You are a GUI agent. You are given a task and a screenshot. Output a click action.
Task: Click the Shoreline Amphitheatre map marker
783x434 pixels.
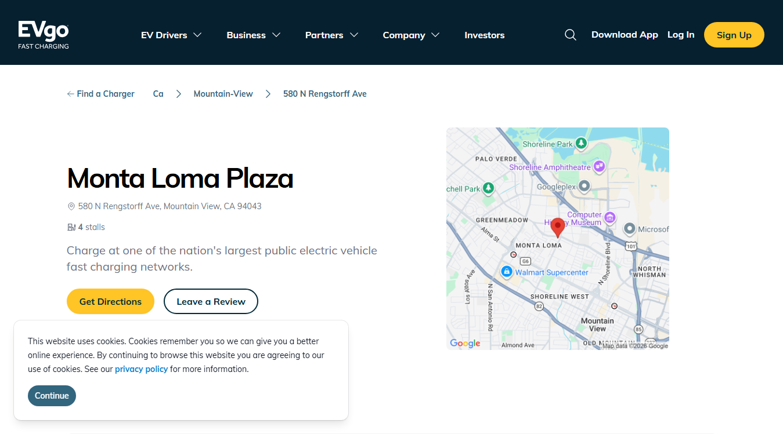point(600,167)
